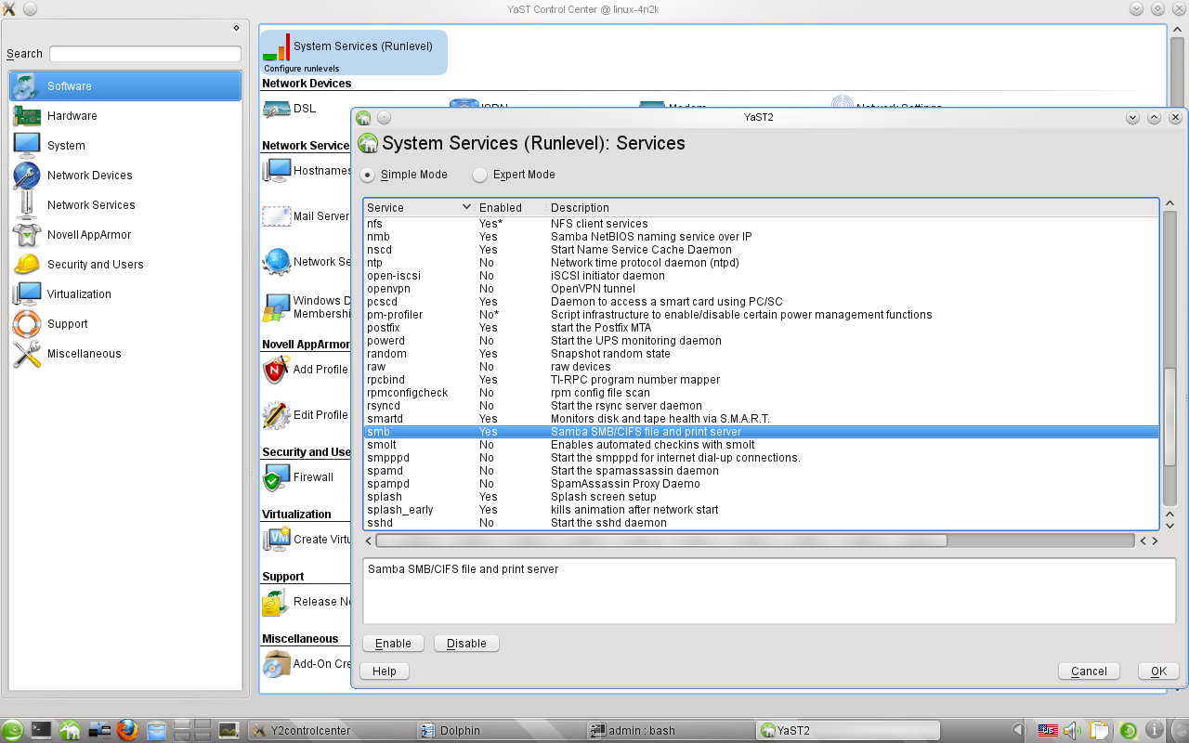This screenshot has width=1189, height=743.
Task: Select System category in sidebar
Action: (125, 146)
